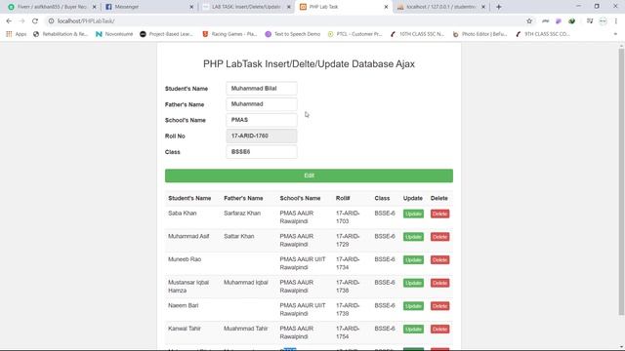Click the site info icon in address bar

51,21
